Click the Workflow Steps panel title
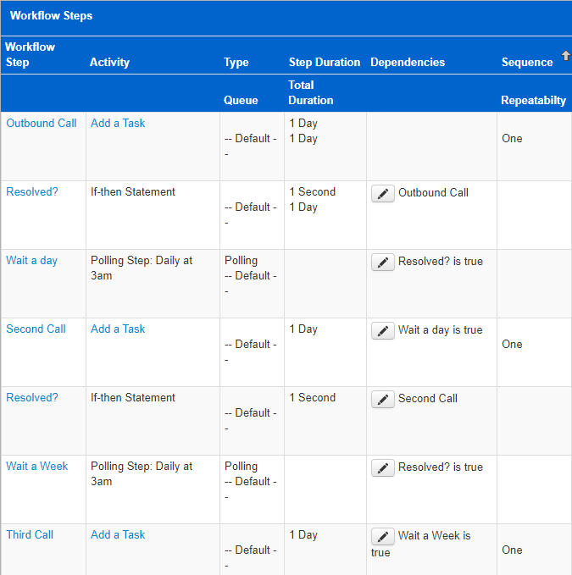The height and width of the screenshot is (575, 572). [x=51, y=16]
